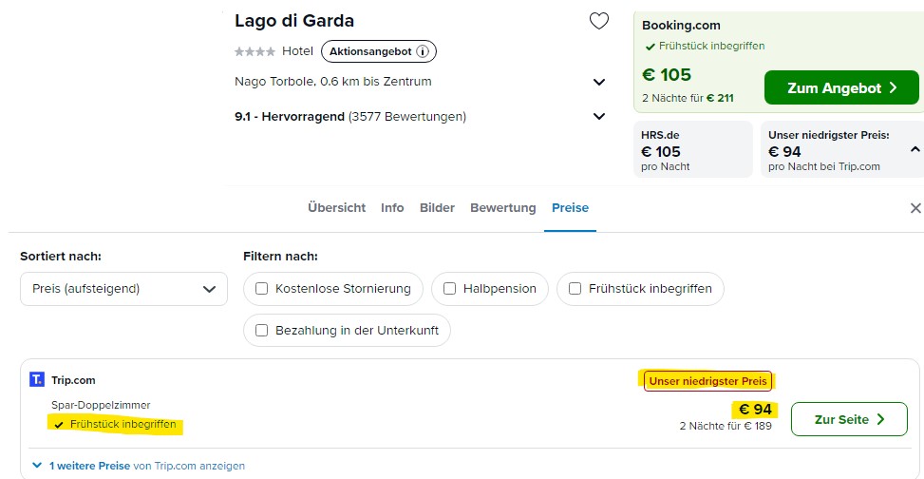Expand the Nago Torbole location chevron
This screenshot has height=479, width=924.
598,82
